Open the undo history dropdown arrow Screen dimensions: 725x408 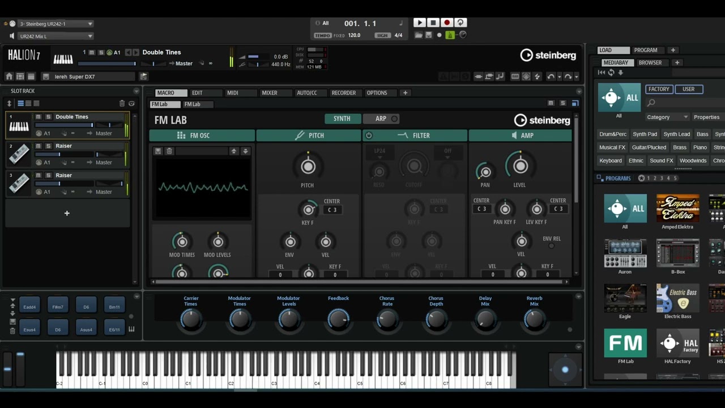point(558,76)
